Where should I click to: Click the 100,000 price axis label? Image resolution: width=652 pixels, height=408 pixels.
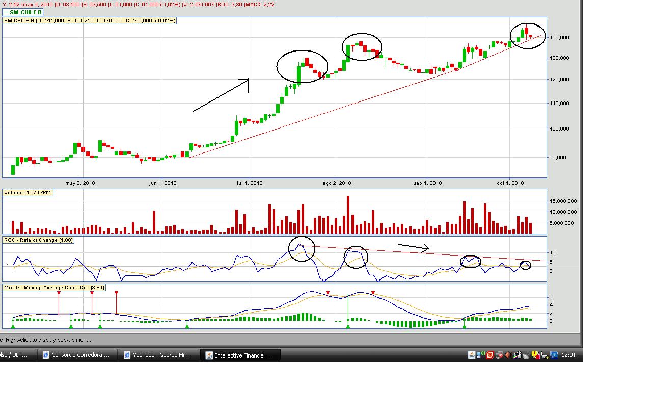[x=559, y=129]
